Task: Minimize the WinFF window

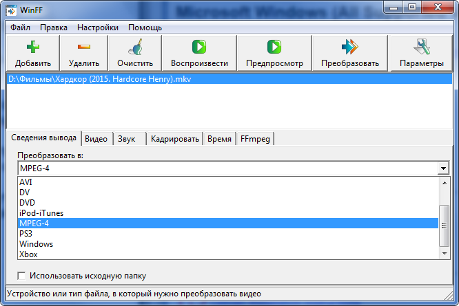Action: 394,8
